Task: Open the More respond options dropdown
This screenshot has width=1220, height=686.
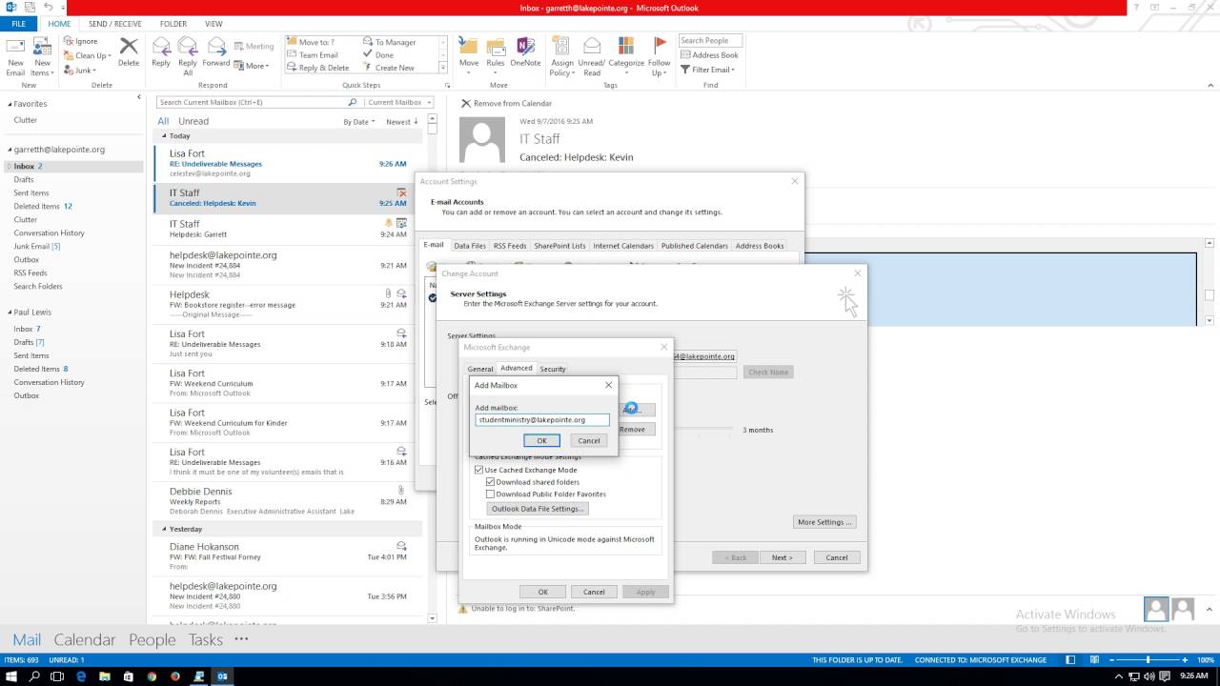Action: tap(253, 66)
